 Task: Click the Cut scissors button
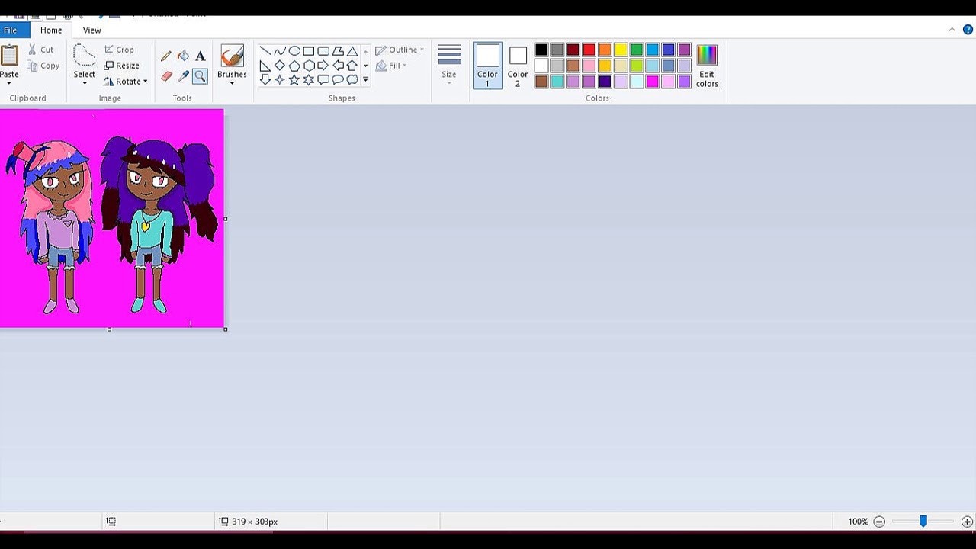[x=40, y=50]
